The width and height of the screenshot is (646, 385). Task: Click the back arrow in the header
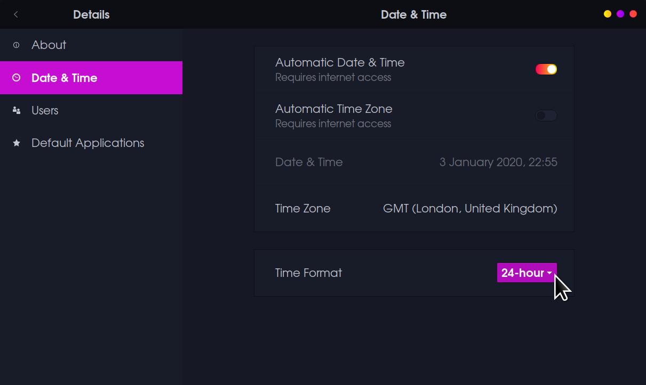pos(16,14)
